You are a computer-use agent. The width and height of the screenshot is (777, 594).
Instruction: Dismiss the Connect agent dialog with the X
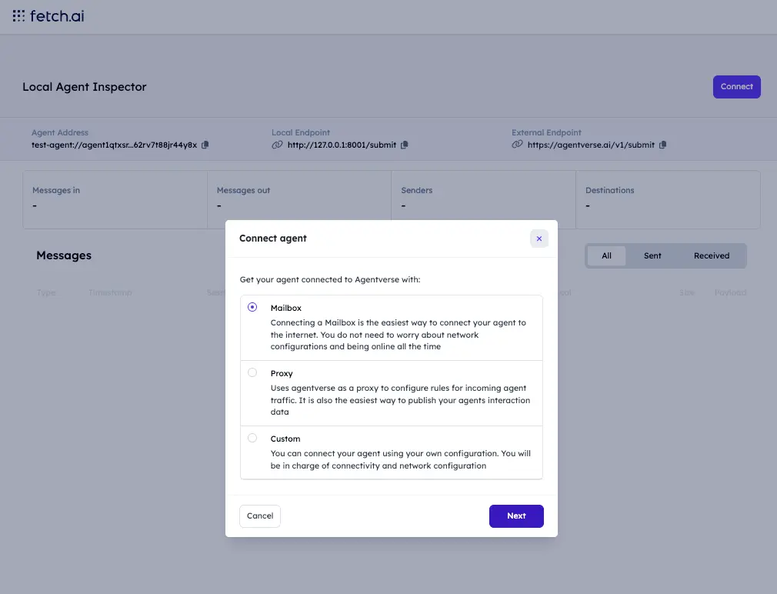pyautogui.click(x=539, y=239)
